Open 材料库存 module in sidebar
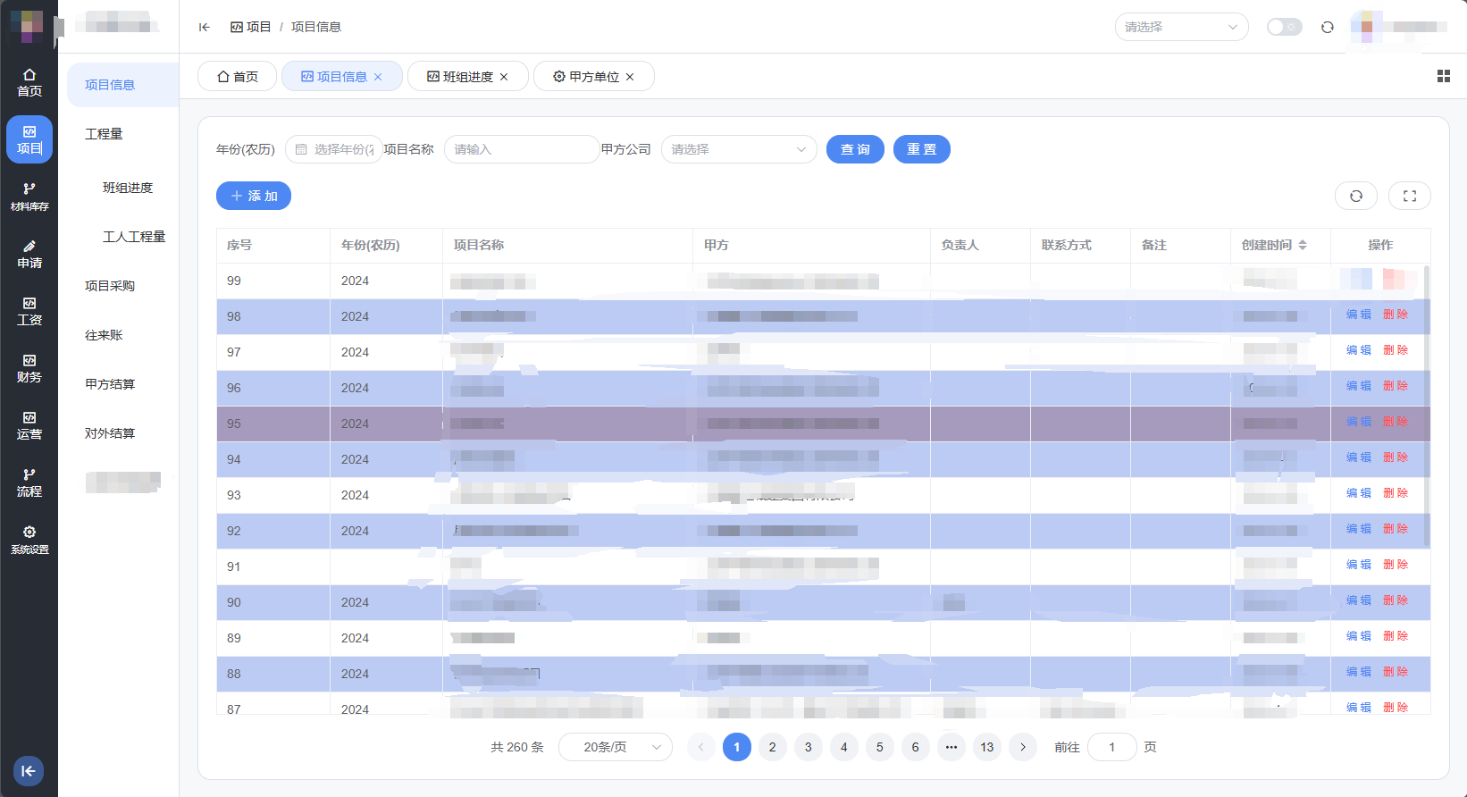Screen dimensions: 1467x797 pyautogui.click(x=29, y=197)
